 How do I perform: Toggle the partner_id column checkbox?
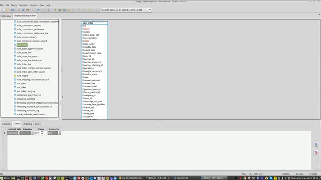pos(83,59)
